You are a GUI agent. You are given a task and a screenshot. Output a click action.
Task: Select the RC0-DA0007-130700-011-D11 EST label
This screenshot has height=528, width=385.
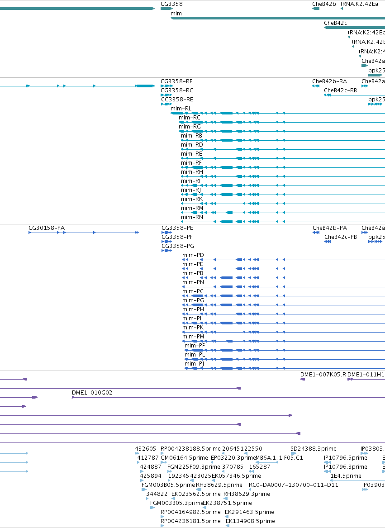[x=293, y=485]
